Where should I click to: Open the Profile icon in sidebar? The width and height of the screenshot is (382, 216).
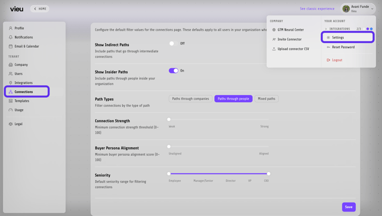point(10,28)
